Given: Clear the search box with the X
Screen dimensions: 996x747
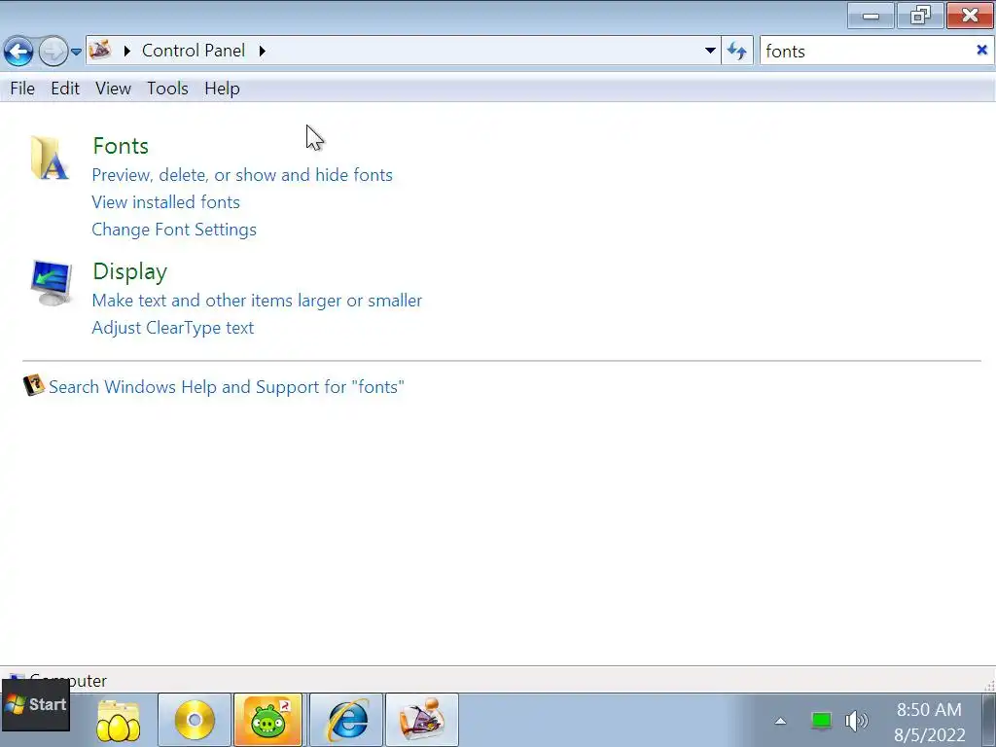Looking at the screenshot, I should click(981, 50).
